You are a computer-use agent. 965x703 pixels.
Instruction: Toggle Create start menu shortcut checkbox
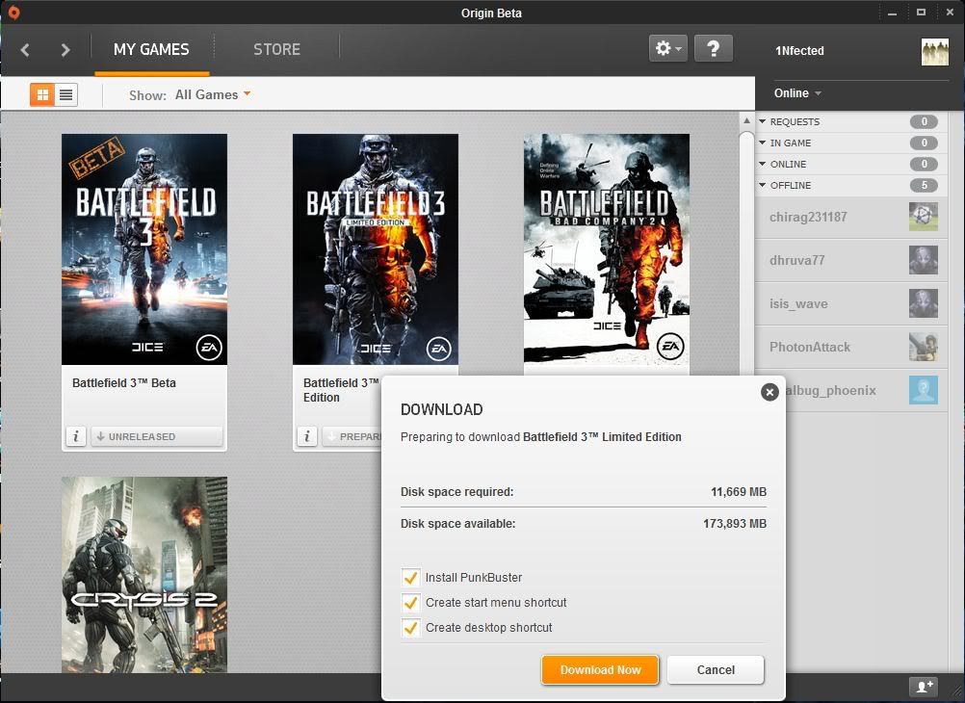coord(410,603)
